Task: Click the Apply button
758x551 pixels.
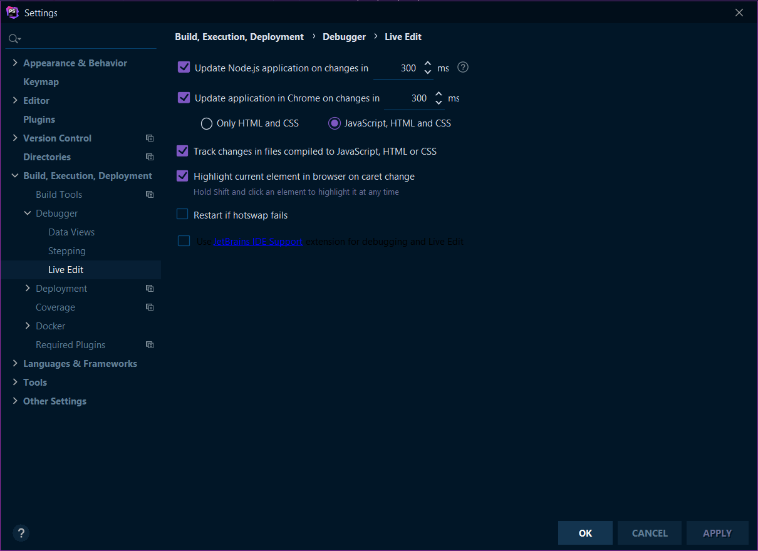Action: click(x=717, y=533)
